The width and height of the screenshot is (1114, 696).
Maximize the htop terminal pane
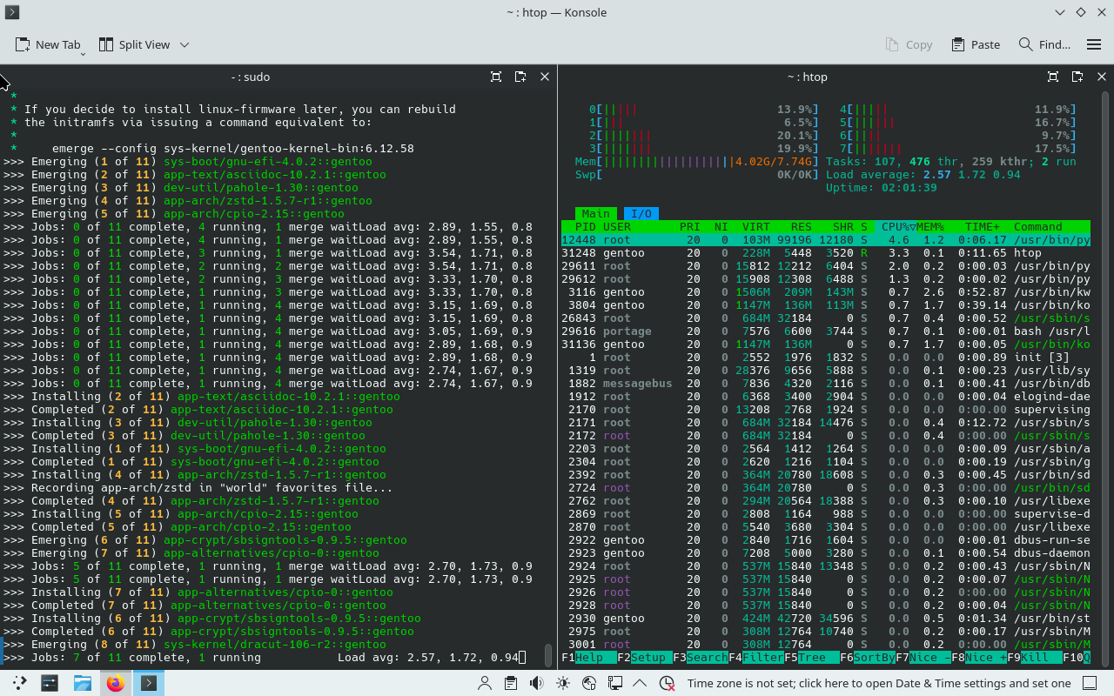coord(1053,77)
